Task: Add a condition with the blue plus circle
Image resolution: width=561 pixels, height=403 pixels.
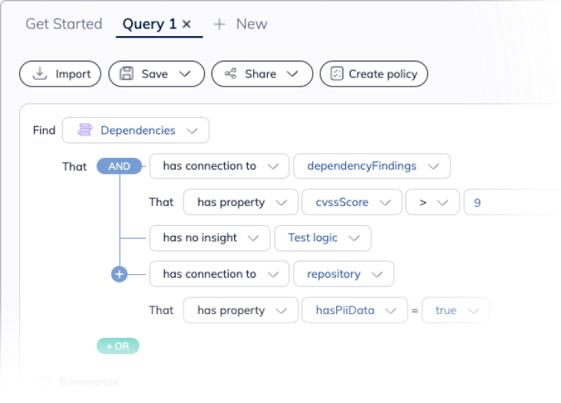Action: tap(119, 274)
